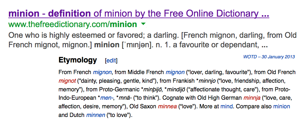Open the WOTD – 30 January 2013 link
The width and height of the screenshot is (306, 122).
pyautogui.click(x=269, y=57)
